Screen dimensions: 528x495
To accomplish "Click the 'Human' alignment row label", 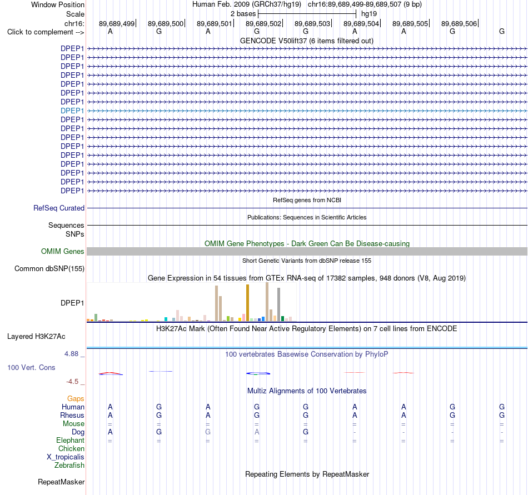I will 73,407.
